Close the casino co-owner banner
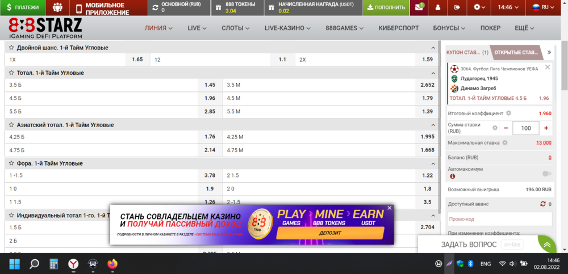Screen dimensions: 568x274 click(x=390, y=208)
